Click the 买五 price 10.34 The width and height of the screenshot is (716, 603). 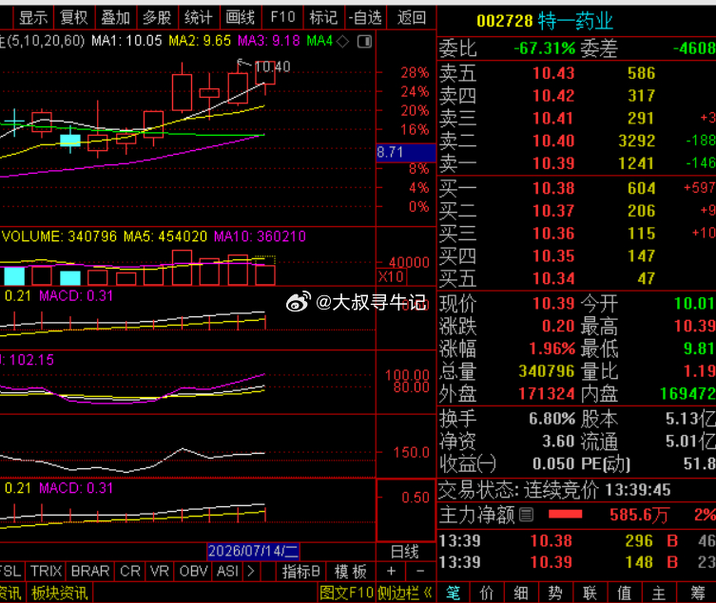[553, 278]
